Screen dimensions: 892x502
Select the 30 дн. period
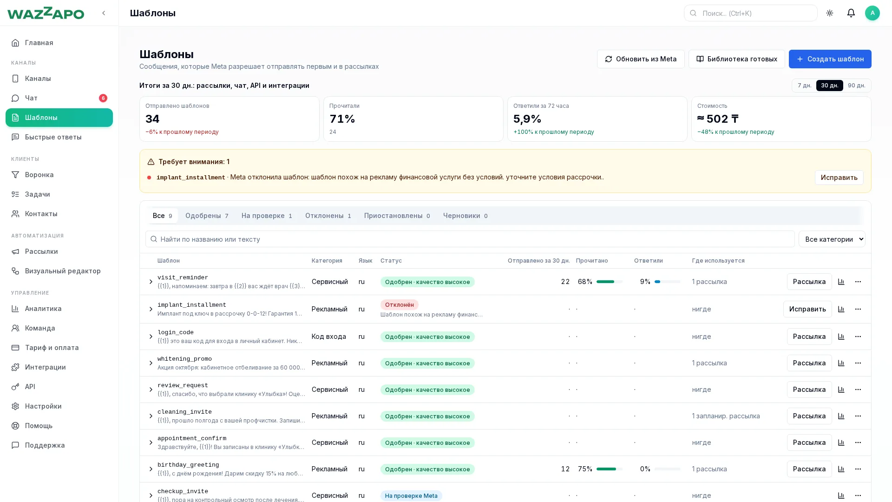pyautogui.click(x=829, y=86)
